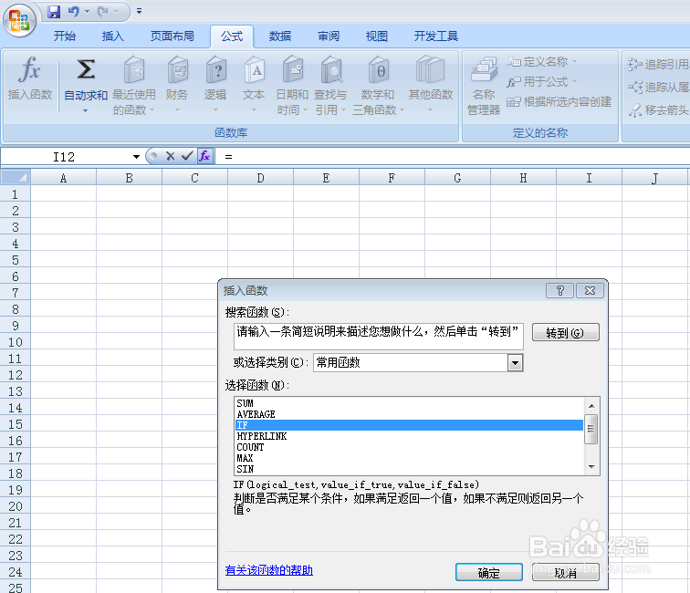Select column A header
The height and width of the screenshot is (593, 690).
(63, 178)
